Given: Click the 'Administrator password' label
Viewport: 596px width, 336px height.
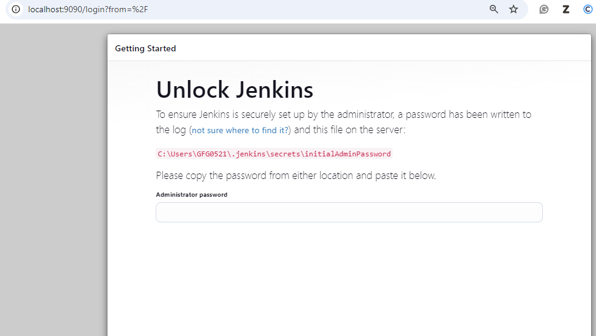Looking at the screenshot, I should (191, 195).
